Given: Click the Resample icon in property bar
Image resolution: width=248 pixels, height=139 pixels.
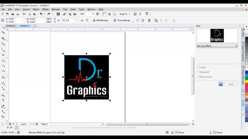Looking at the screenshot, I should tap(143, 20).
